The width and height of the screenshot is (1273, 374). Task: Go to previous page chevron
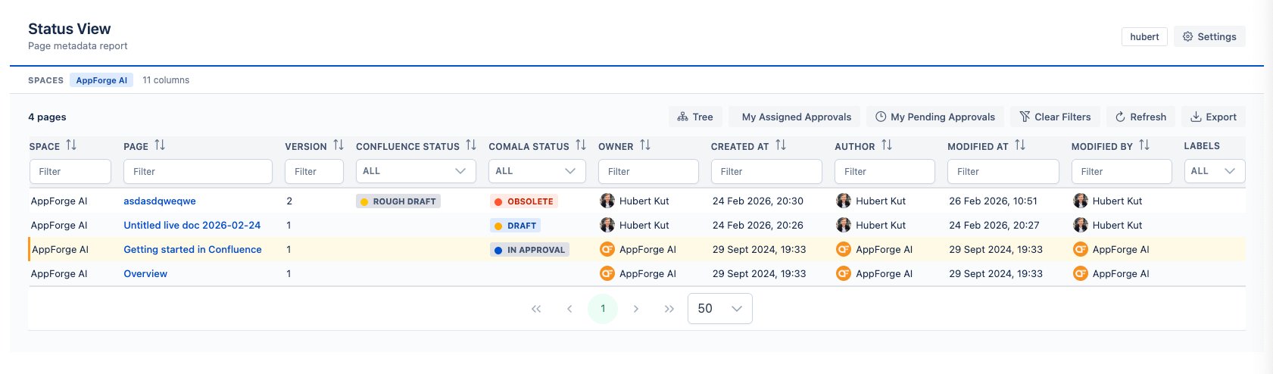tap(569, 309)
